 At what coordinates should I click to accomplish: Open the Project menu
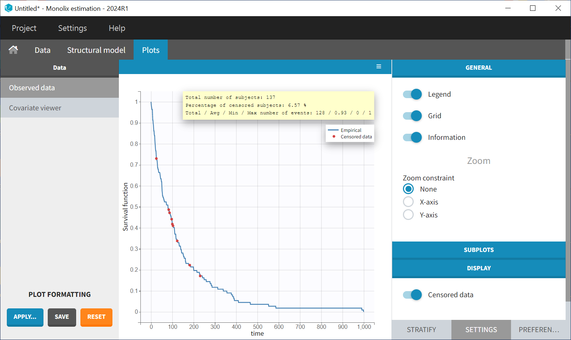(x=24, y=28)
